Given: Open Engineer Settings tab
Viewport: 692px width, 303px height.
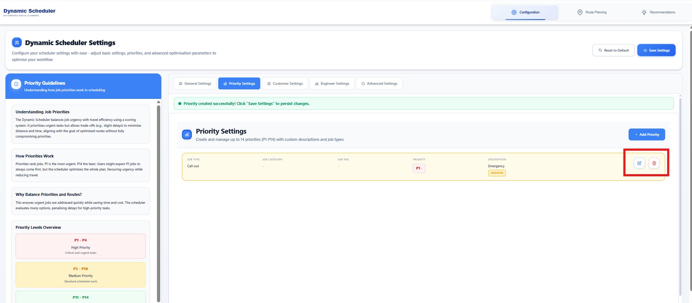Looking at the screenshot, I should [332, 84].
